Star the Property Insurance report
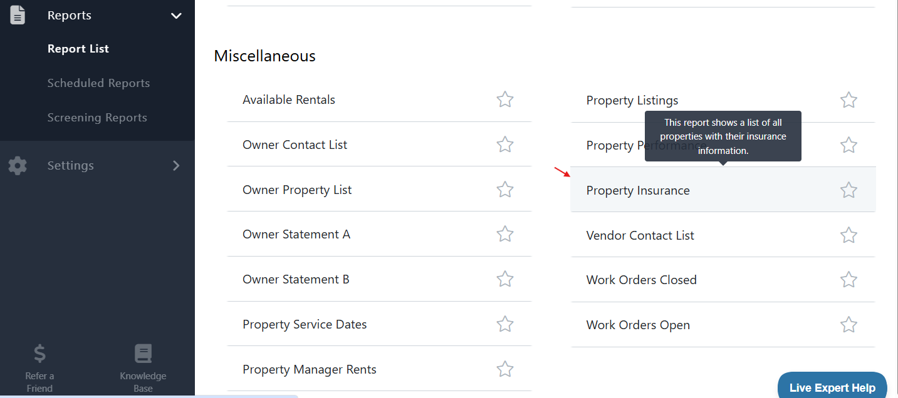 click(848, 190)
